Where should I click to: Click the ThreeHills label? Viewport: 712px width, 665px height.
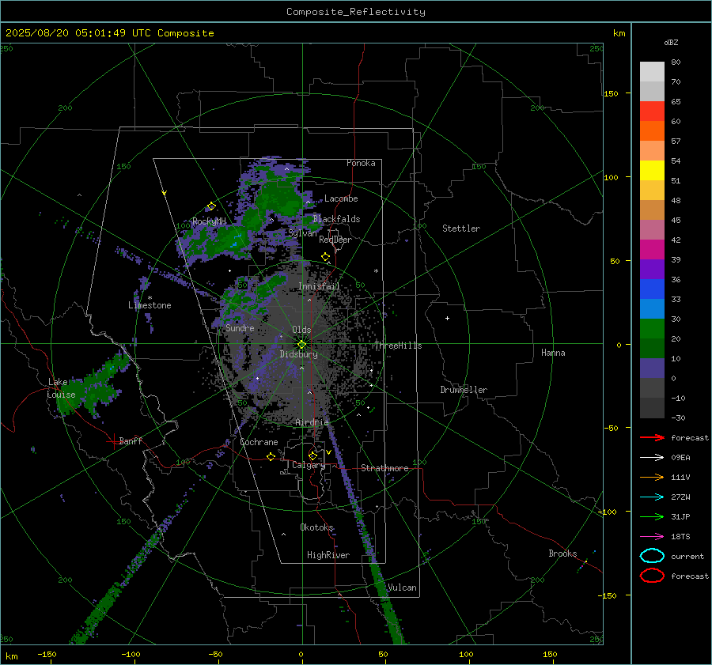point(398,346)
